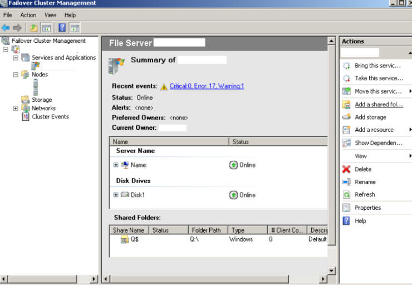Click the Delete action with red X
The image size is (412, 285).
point(363,169)
